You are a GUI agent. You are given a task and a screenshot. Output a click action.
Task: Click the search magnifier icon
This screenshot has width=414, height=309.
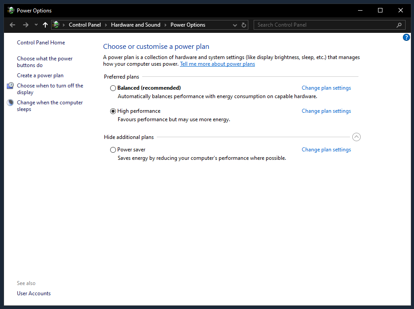pos(399,25)
